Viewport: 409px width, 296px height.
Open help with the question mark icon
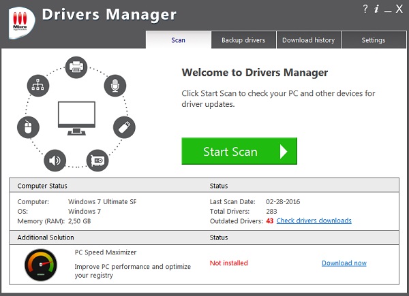pyautogui.click(x=365, y=9)
